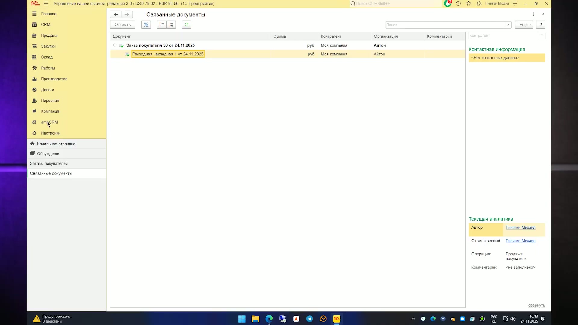The height and width of the screenshot is (325, 578).
Task: Open the Еще dropdown menu
Action: pos(524,25)
